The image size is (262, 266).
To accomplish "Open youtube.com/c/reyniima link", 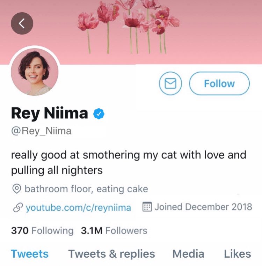I will 79,207.
